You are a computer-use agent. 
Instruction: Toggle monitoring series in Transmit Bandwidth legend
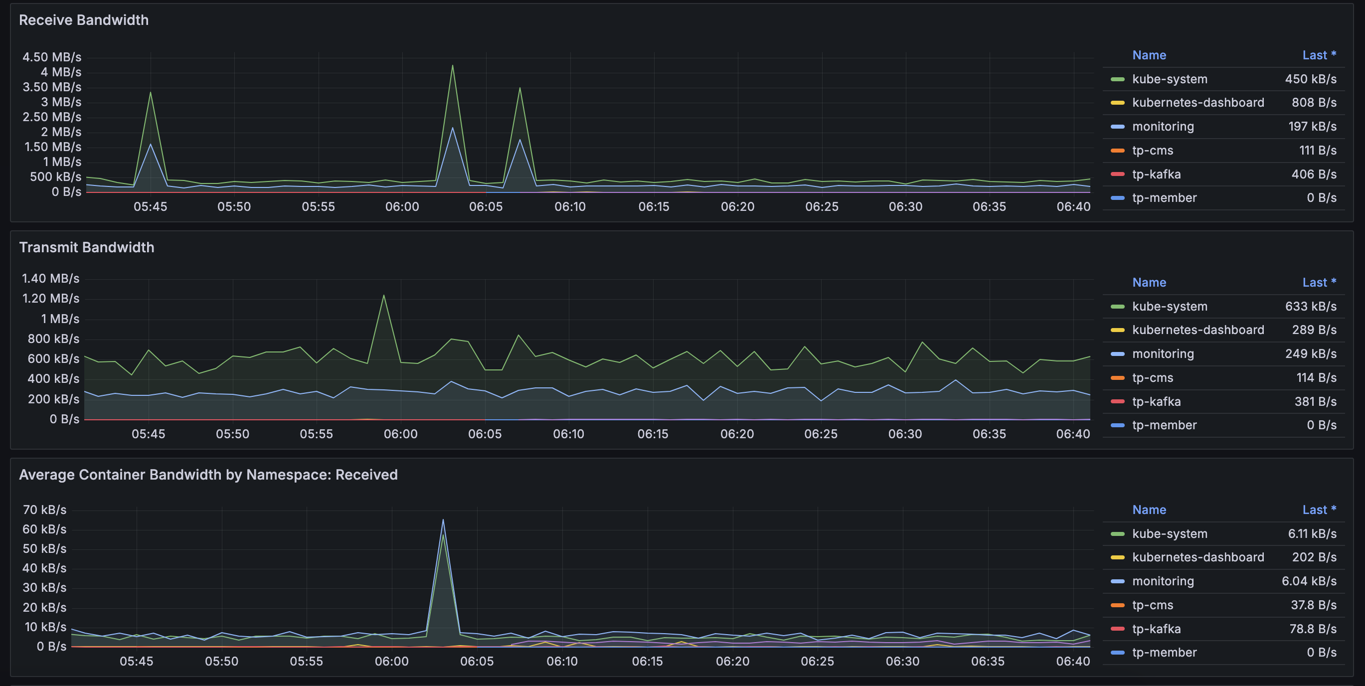1163,354
